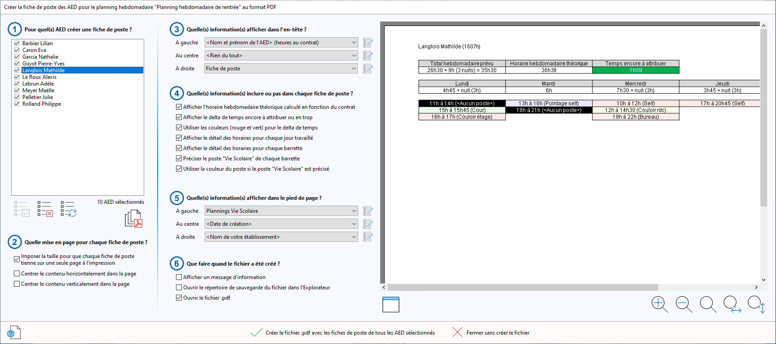Open the help icon in the bottom-left corner
Image resolution: width=776 pixels, height=344 pixels.
pyautogui.click(x=13, y=332)
